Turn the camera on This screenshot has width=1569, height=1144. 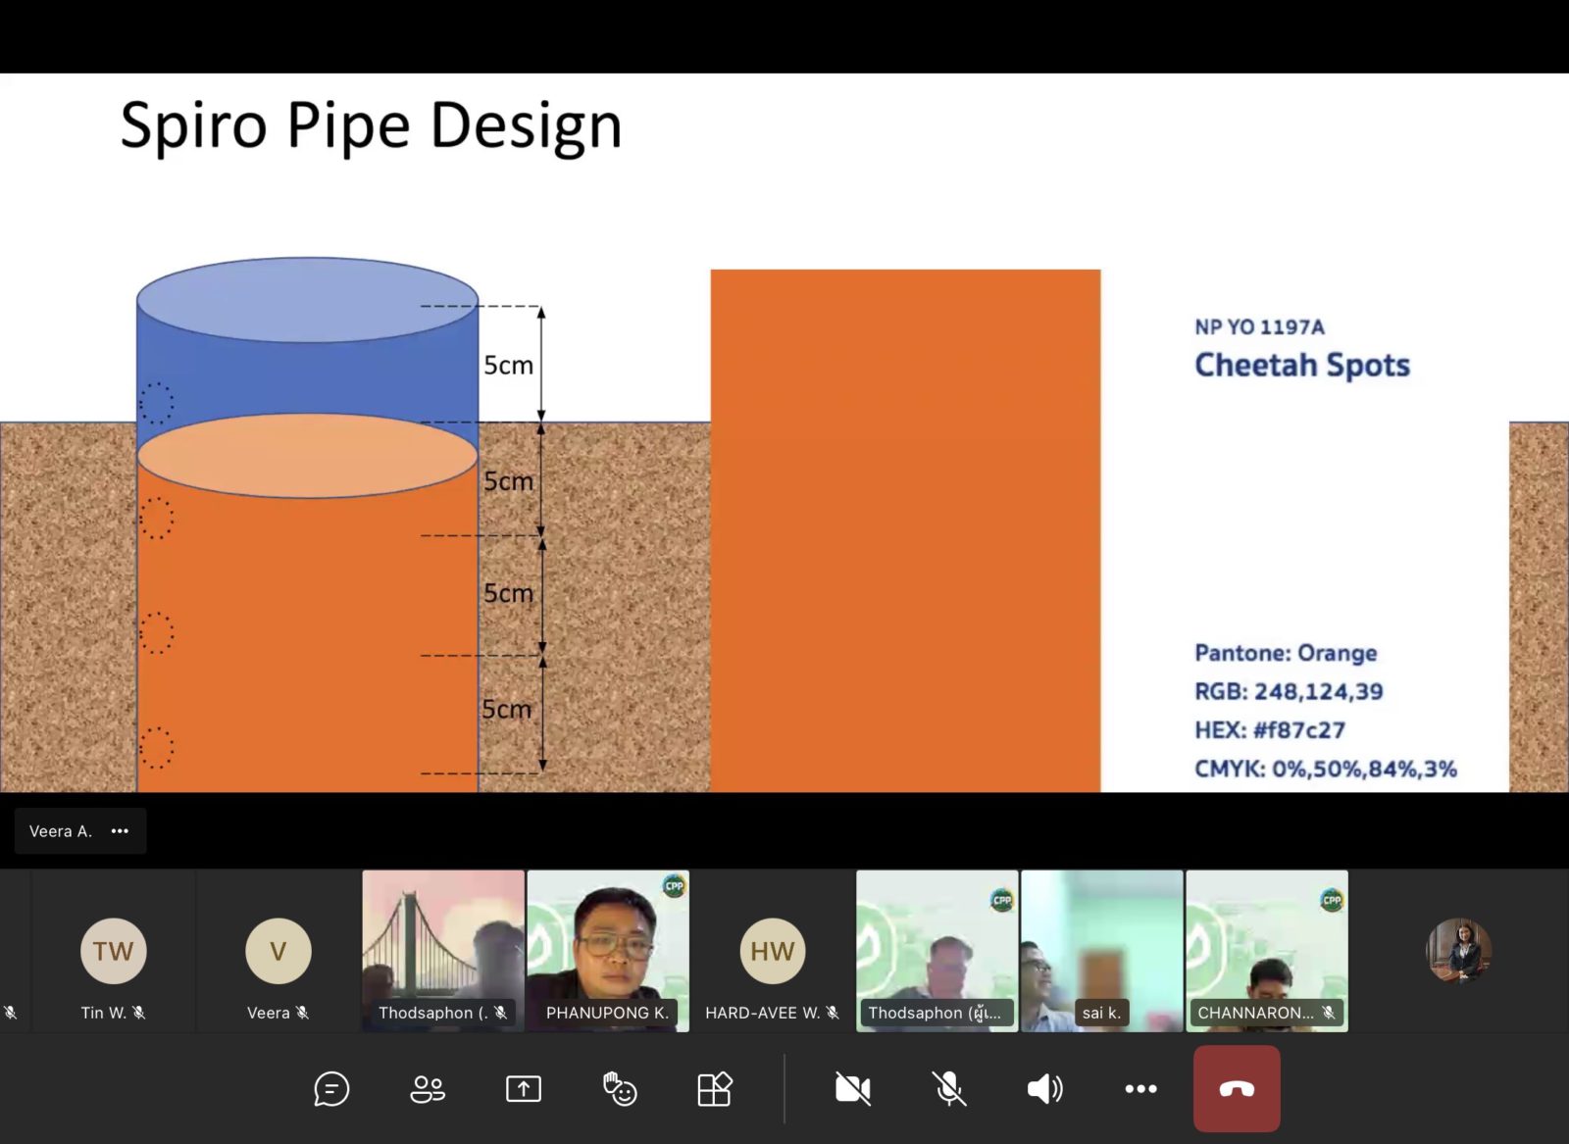pyautogui.click(x=853, y=1088)
